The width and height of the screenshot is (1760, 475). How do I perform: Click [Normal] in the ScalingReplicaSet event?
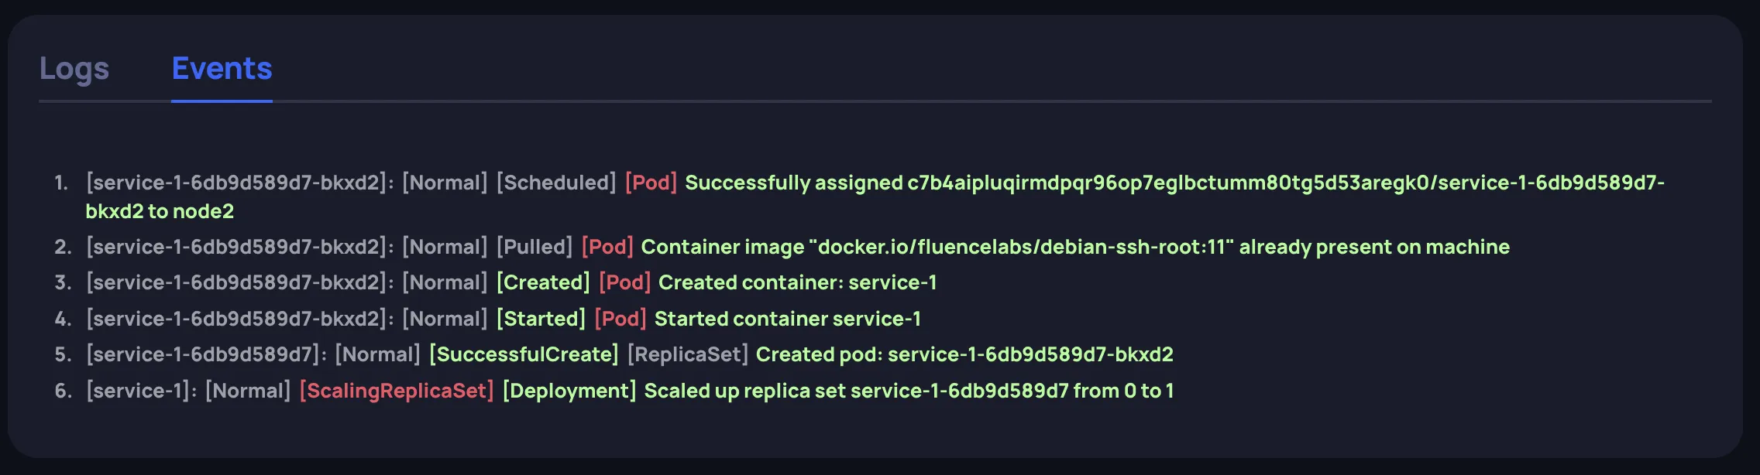[248, 391]
